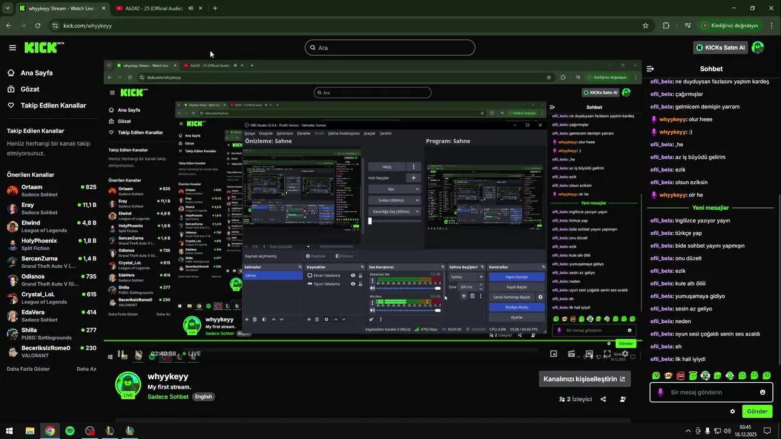Open Ortaam recommended channel
Image resolution: width=781 pixels, height=439 pixels.
coord(52,191)
